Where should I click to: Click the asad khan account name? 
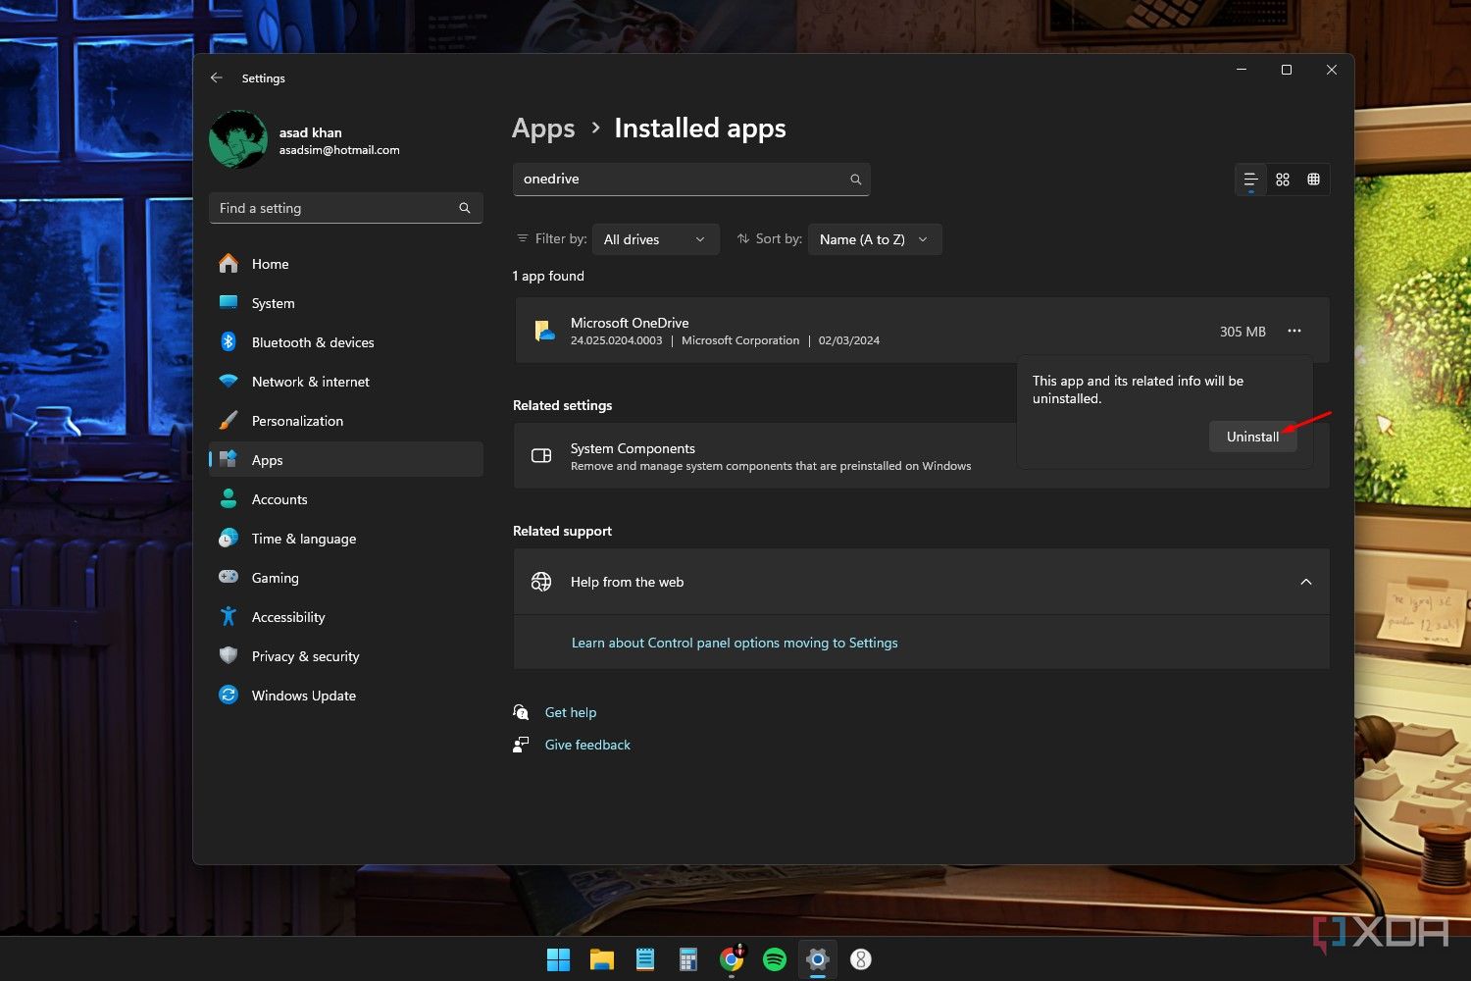click(311, 132)
